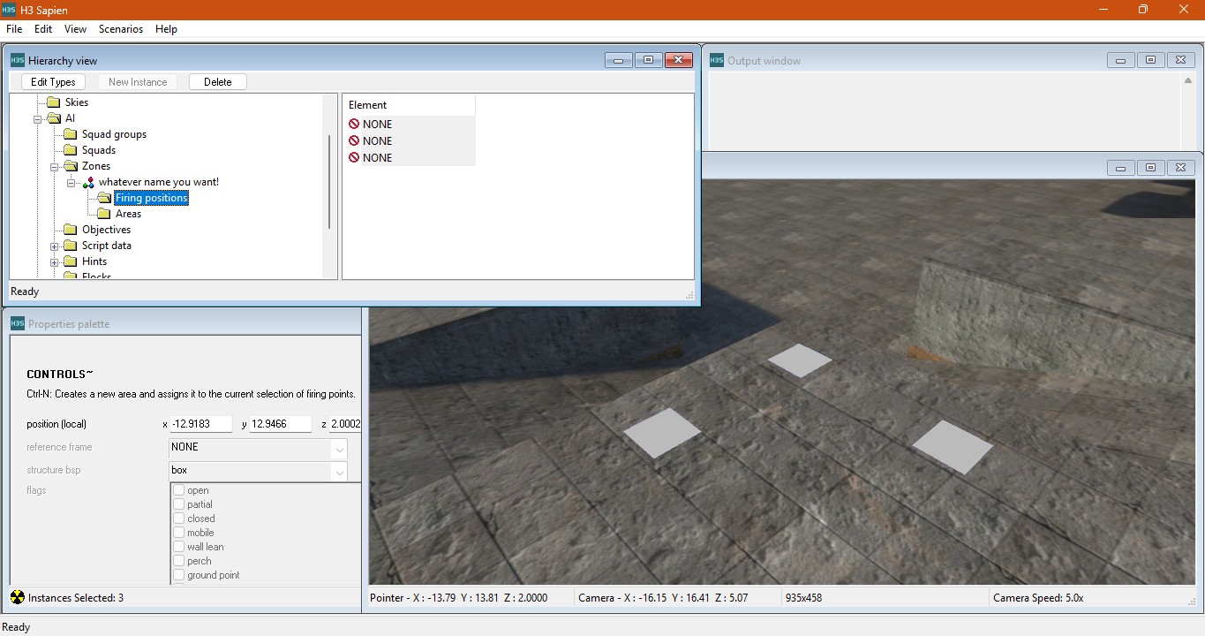1205x636 pixels.
Task: Click the position x input field
Action: (x=201, y=424)
